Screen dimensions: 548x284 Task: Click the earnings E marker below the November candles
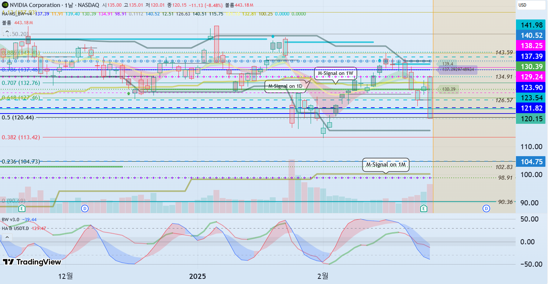point(22,209)
